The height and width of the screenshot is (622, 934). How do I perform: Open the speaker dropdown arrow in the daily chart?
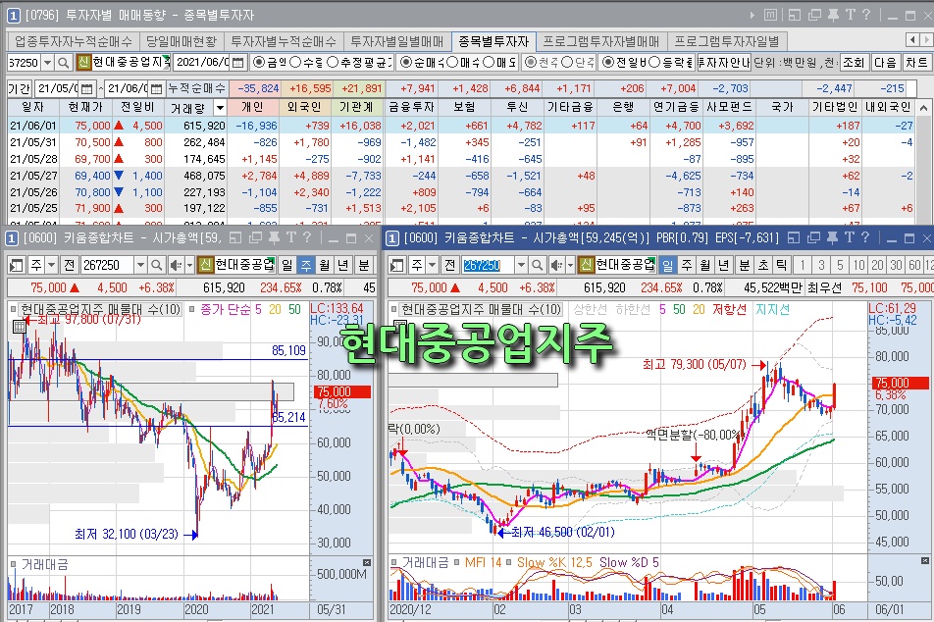pos(570,265)
